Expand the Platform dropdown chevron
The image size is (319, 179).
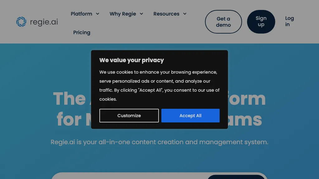pos(98,14)
